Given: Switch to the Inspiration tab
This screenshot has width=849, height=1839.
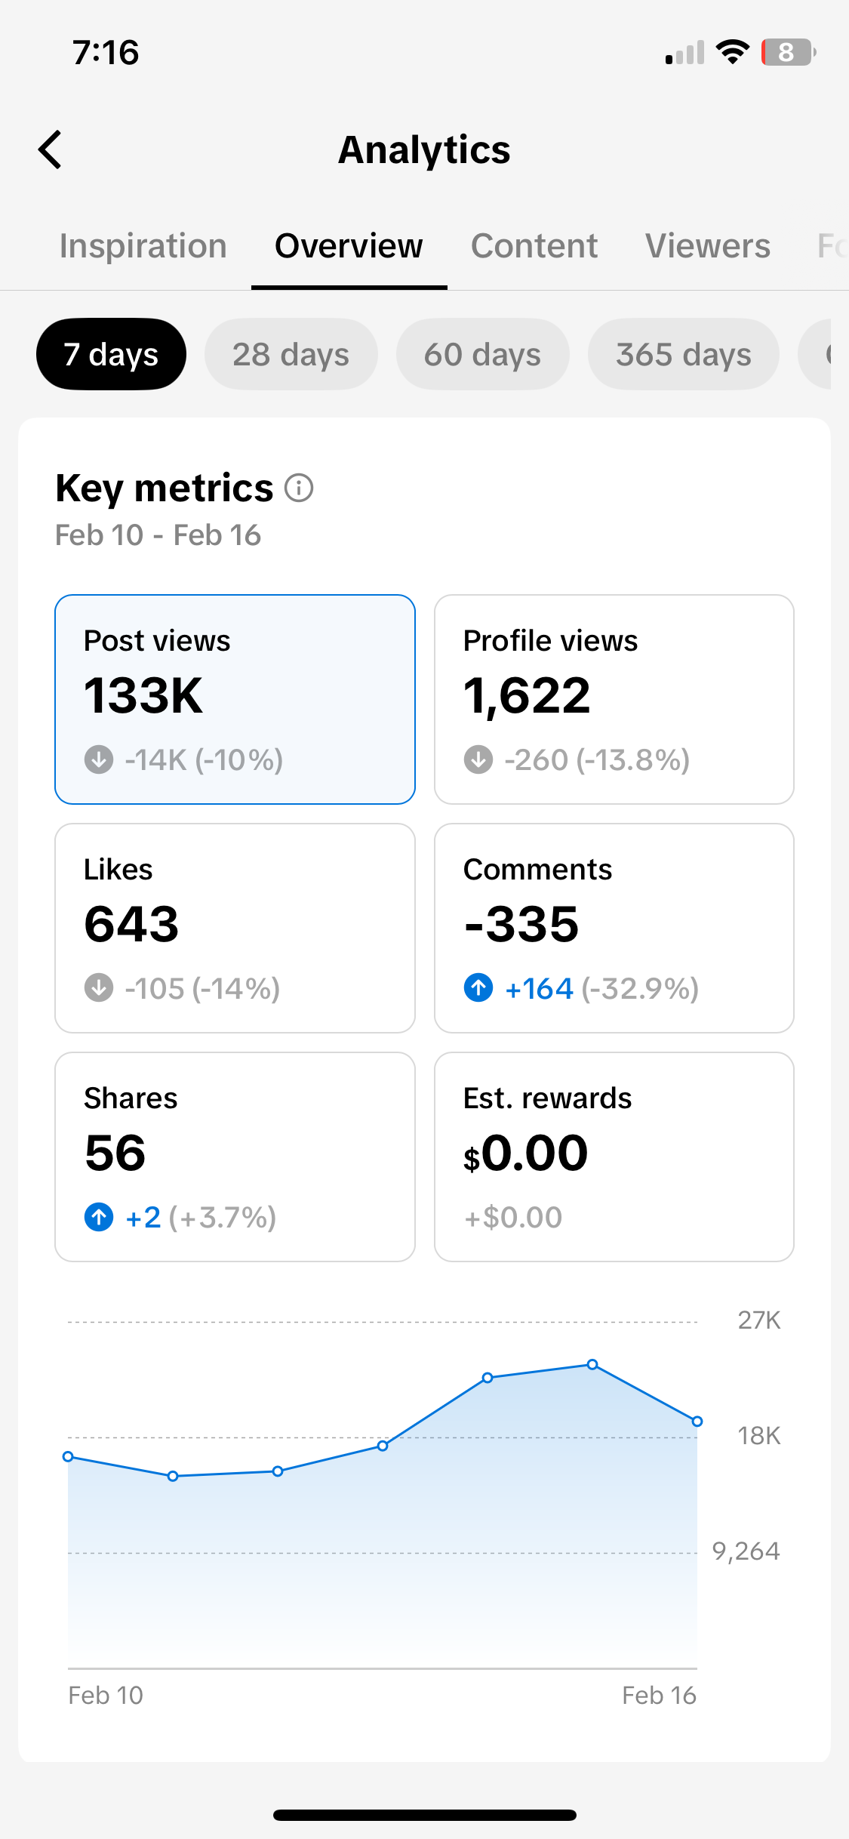Looking at the screenshot, I should pos(143,246).
